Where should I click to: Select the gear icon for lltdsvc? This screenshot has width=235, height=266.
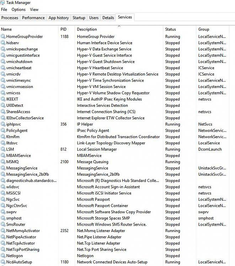3,143
